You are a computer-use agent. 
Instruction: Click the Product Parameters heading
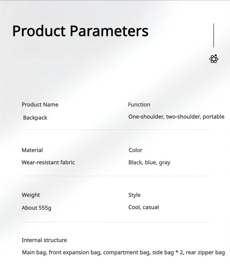point(80,31)
